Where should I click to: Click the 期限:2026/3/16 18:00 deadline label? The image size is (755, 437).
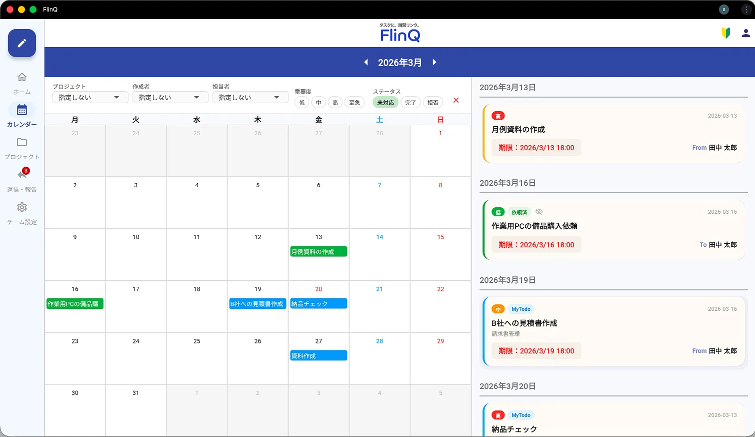point(536,245)
